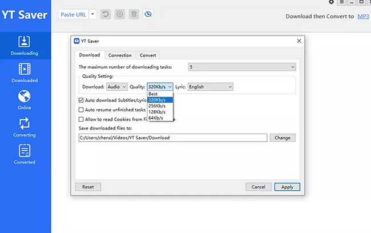Viewport: 371px width, 233px height.
Task: Open the Converting section in sidebar
Action: (25, 127)
